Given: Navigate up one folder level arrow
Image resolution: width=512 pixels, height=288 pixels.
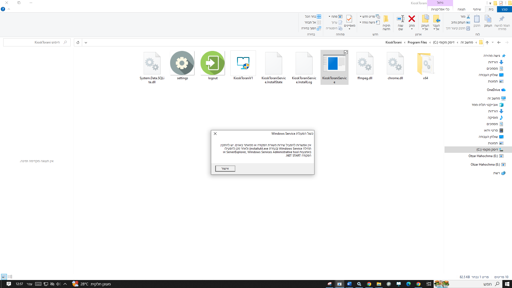Looking at the screenshot, I should [487, 42].
